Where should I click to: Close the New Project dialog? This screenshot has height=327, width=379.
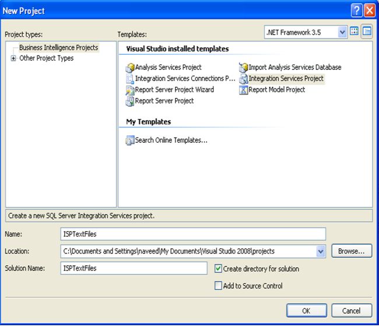click(370, 10)
